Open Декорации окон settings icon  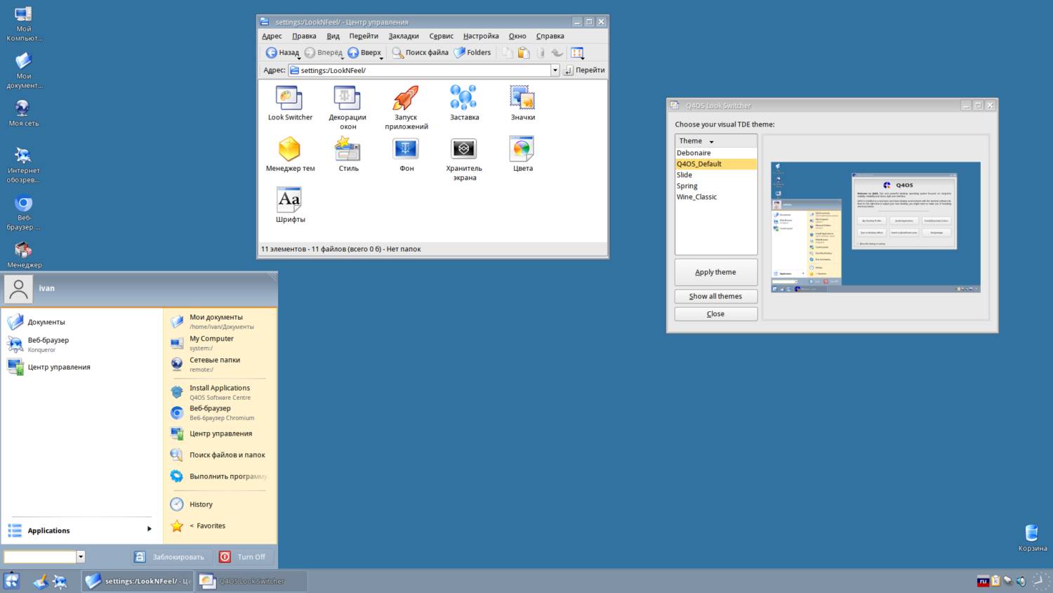tap(347, 99)
